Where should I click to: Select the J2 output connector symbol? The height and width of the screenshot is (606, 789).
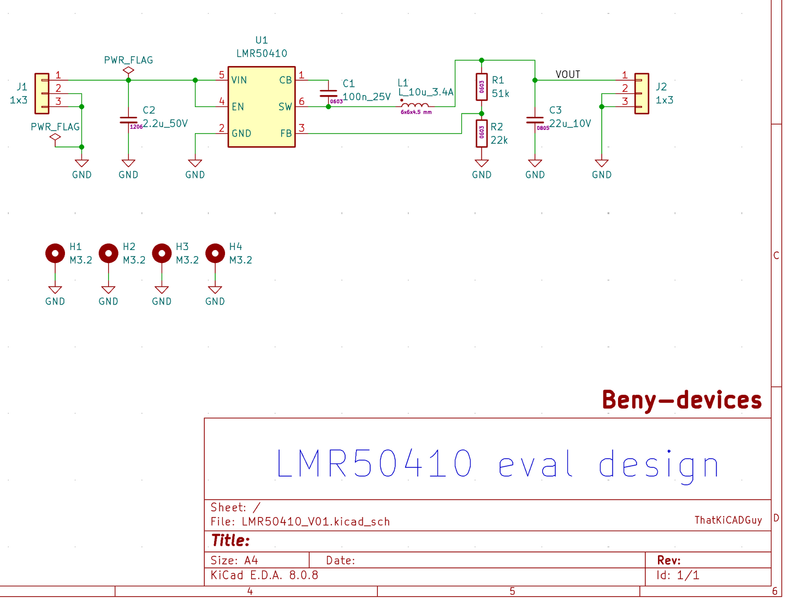[642, 93]
